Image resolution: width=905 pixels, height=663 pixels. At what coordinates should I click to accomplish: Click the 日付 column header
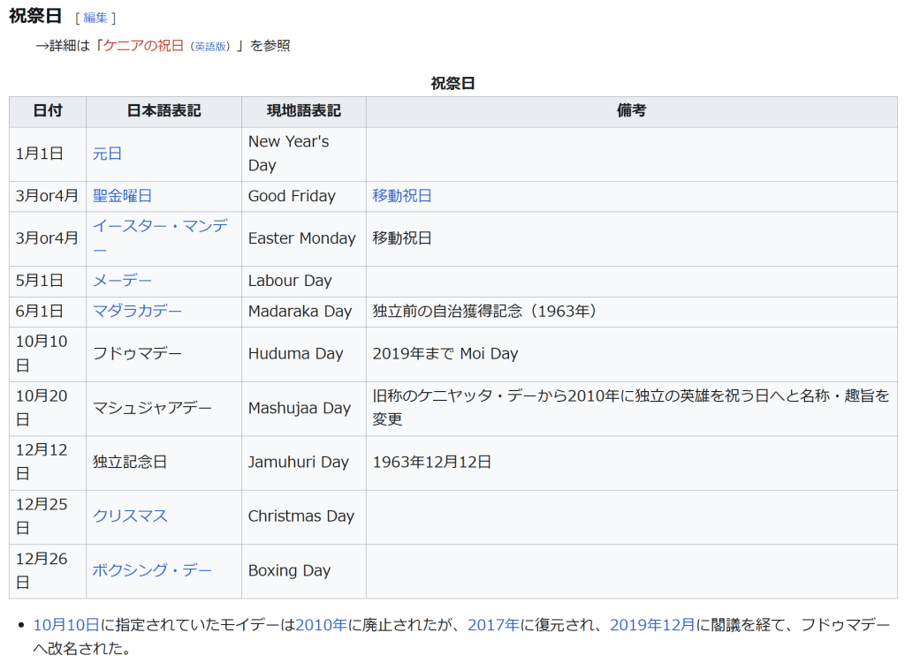point(48,111)
